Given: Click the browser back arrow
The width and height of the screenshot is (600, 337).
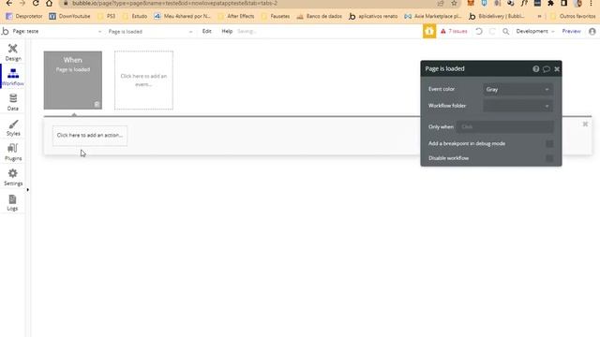Looking at the screenshot, I should pyautogui.click(x=9, y=3).
